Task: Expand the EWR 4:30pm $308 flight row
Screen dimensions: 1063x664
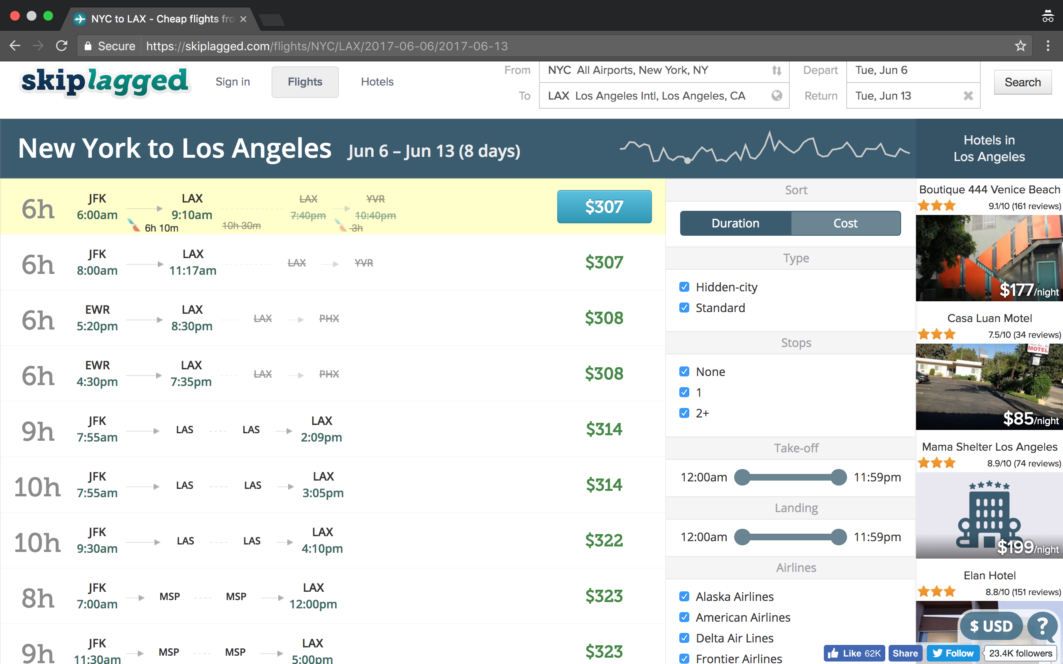Action: [x=333, y=373]
